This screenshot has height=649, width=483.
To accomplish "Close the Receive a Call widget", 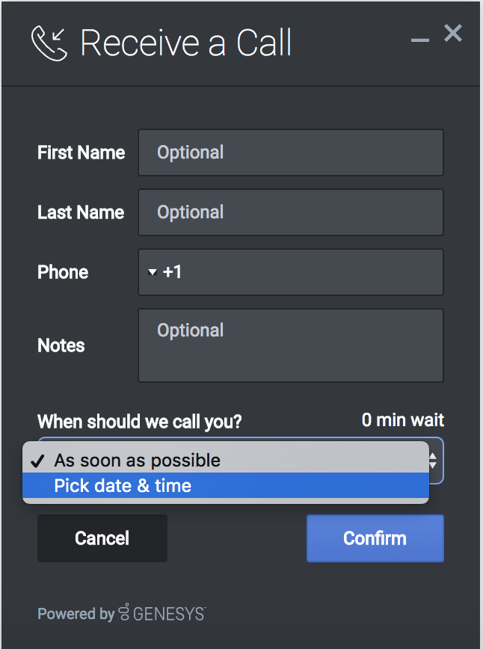I will tap(453, 33).
